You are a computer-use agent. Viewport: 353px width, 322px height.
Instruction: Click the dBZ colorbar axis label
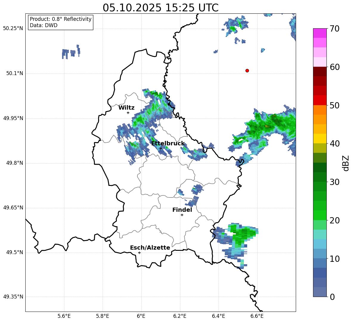(346, 163)
